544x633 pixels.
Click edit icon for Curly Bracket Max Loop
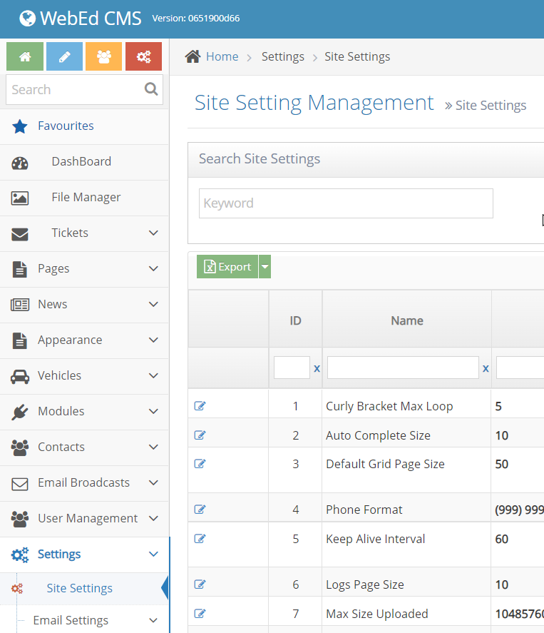(x=200, y=406)
